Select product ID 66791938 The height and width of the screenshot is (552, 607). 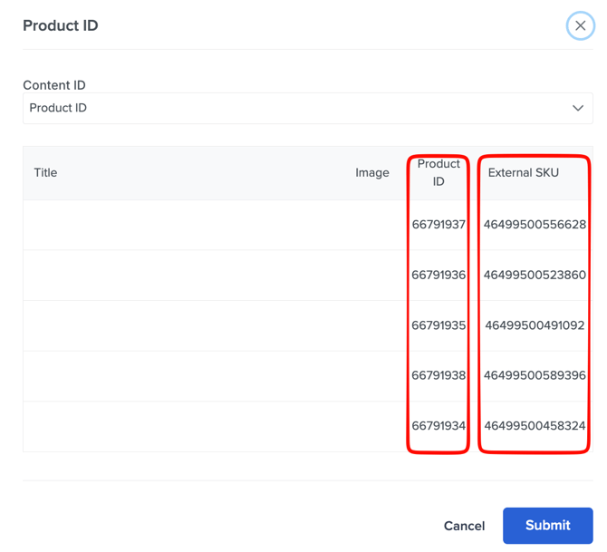click(x=438, y=375)
